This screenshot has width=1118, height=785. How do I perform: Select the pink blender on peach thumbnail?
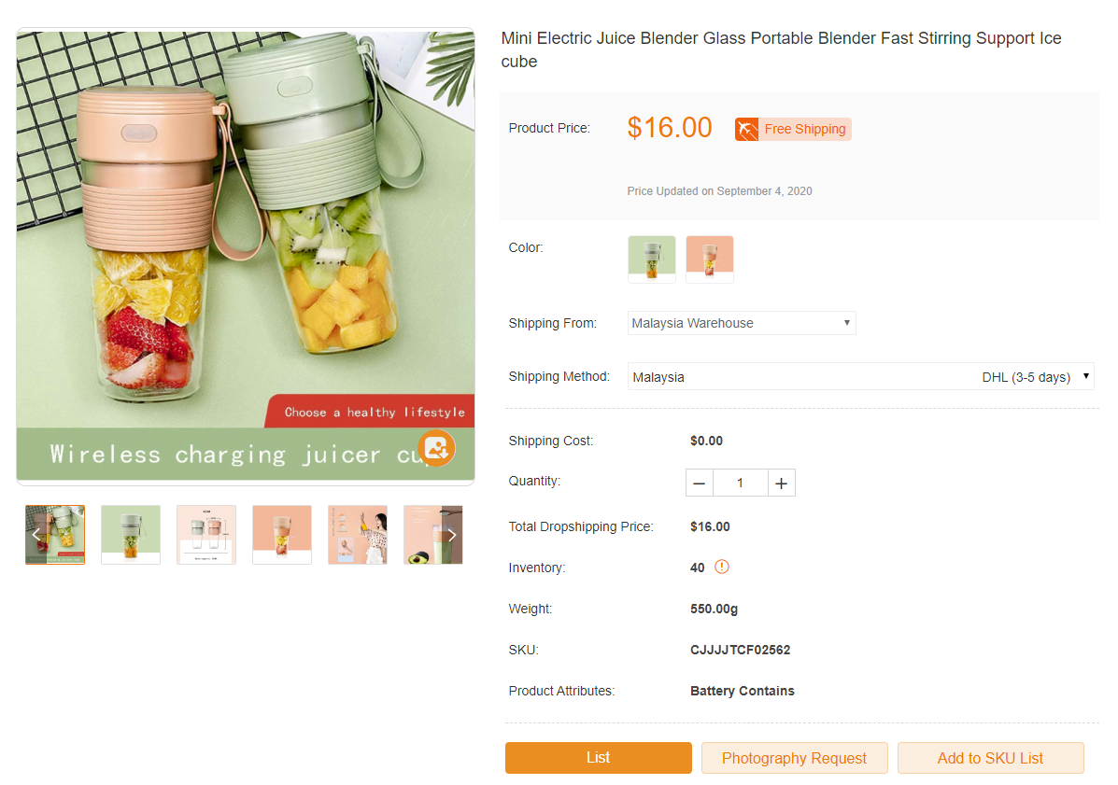pyautogui.click(x=282, y=535)
